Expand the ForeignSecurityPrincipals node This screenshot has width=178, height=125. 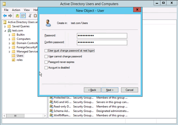pyautogui.click(x=10, y=47)
